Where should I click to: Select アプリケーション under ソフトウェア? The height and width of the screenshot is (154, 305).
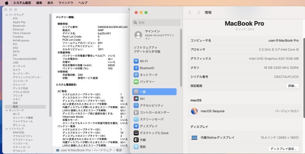[23, 140]
